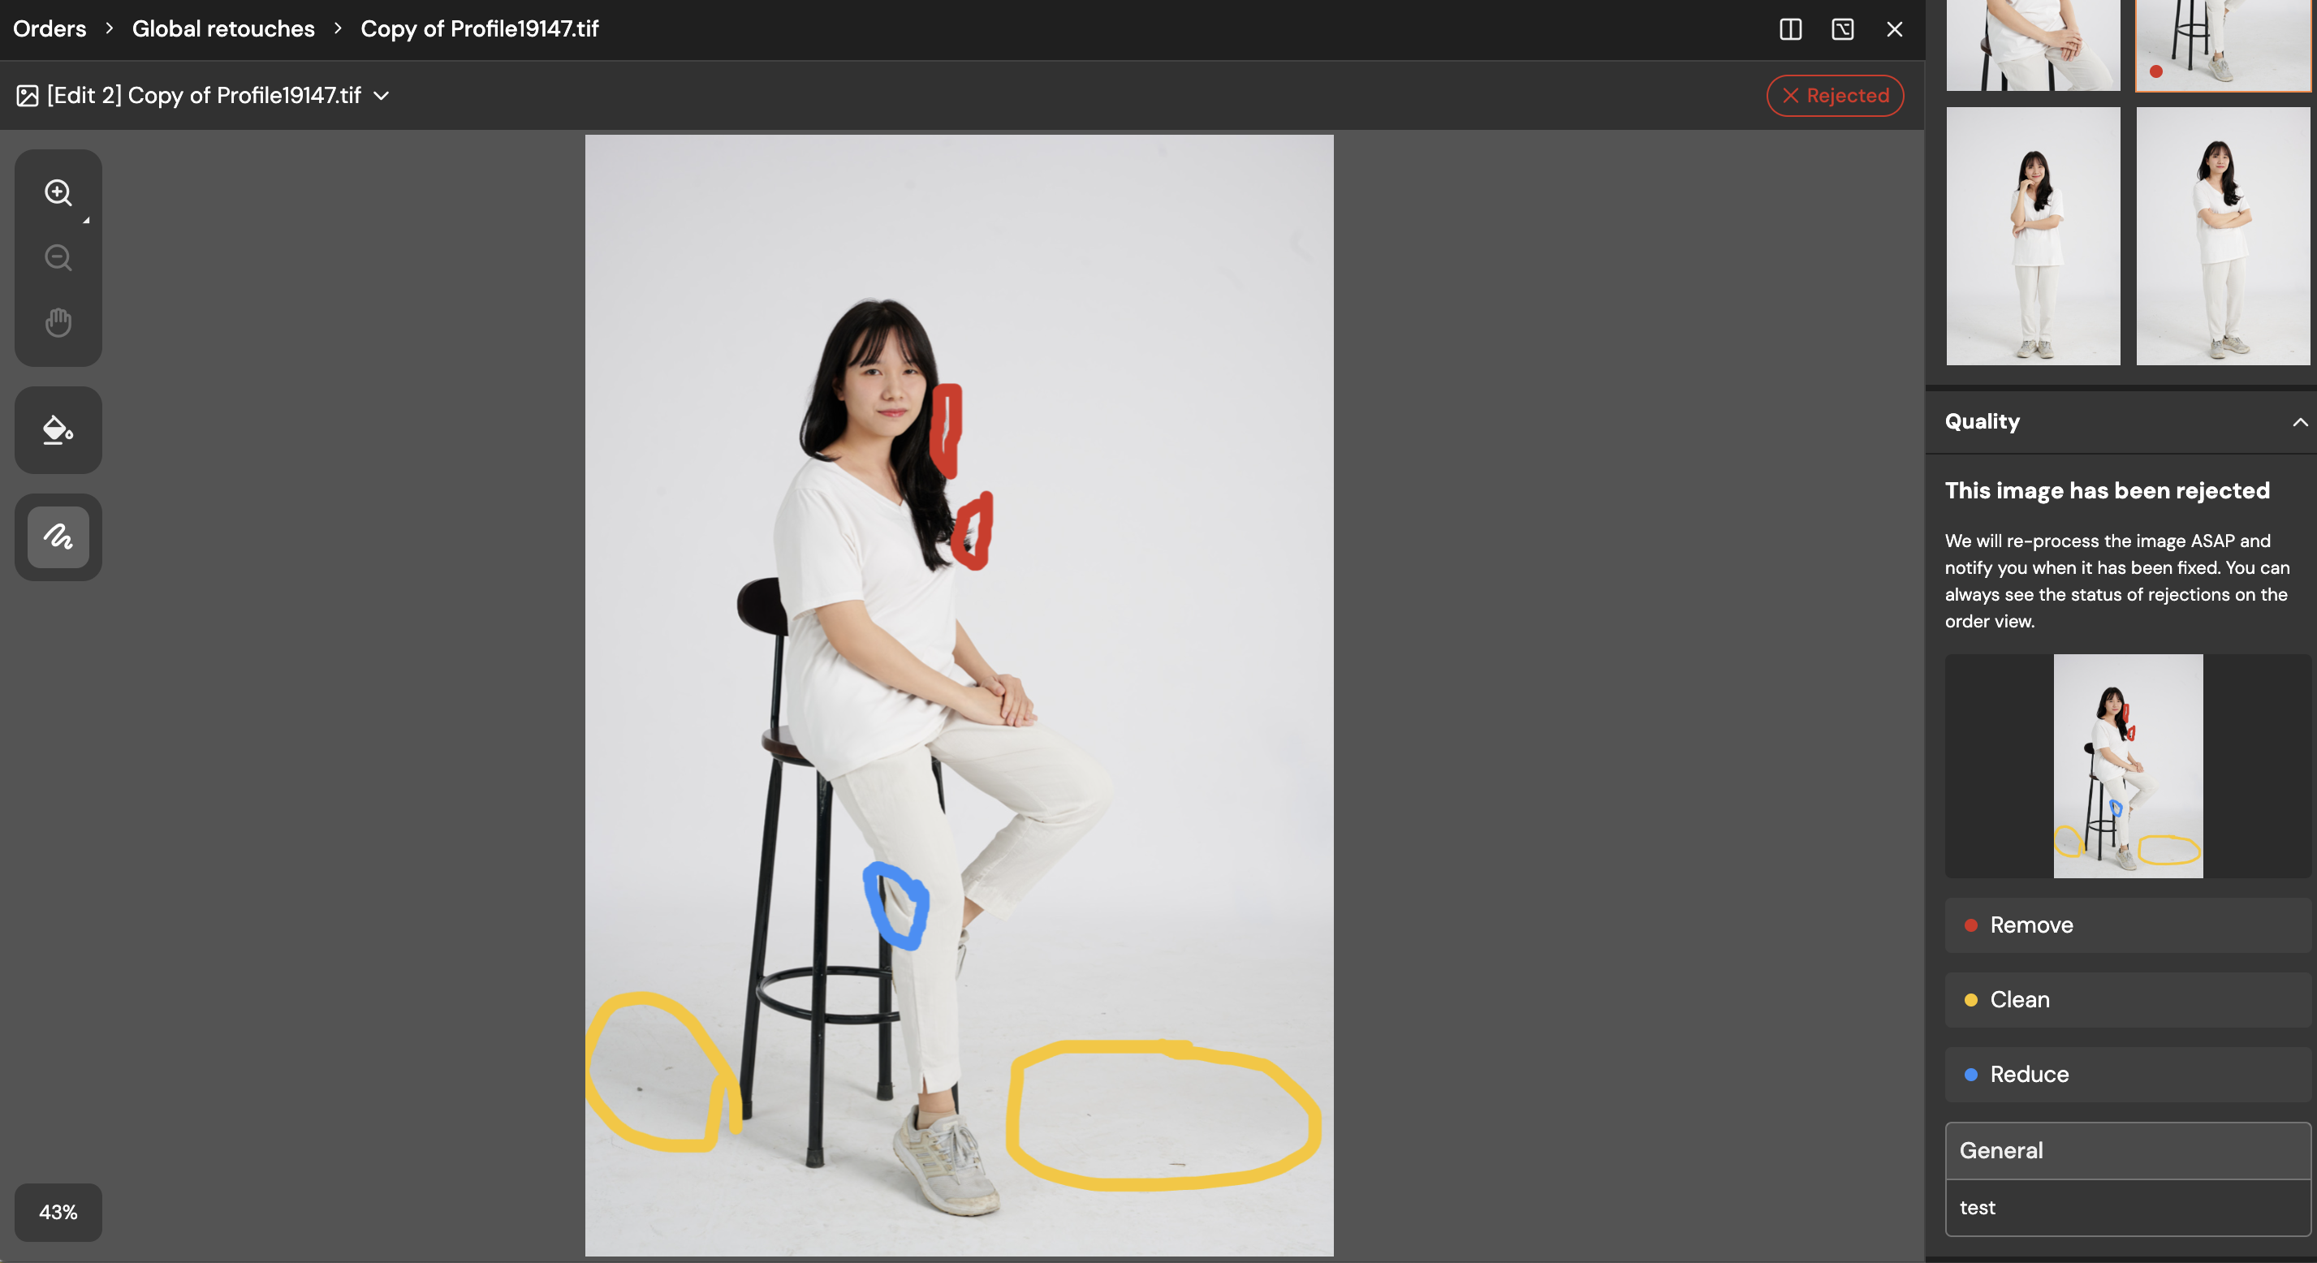The image size is (2317, 1263).
Task: Click the 'test' comment field
Action: (x=2127, y=1208)
